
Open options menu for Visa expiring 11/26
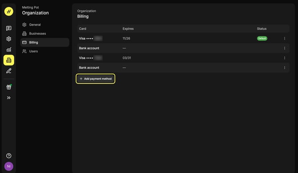point(285,39)
